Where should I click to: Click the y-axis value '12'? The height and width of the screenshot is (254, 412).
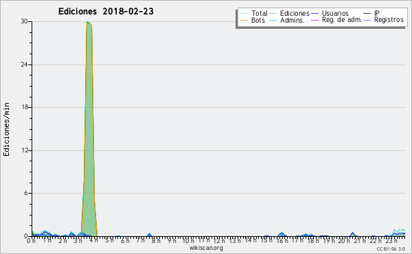[25, 150]
